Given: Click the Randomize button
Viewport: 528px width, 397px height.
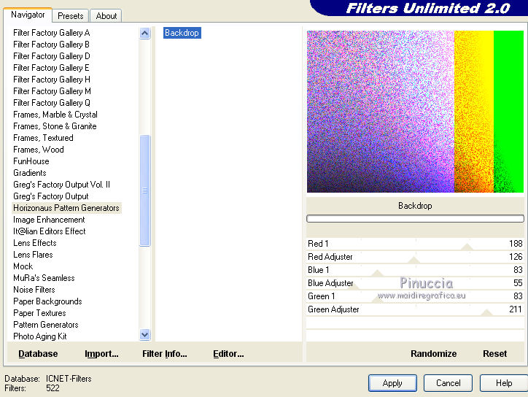Looking at the screenshot, I should point(433,353).
